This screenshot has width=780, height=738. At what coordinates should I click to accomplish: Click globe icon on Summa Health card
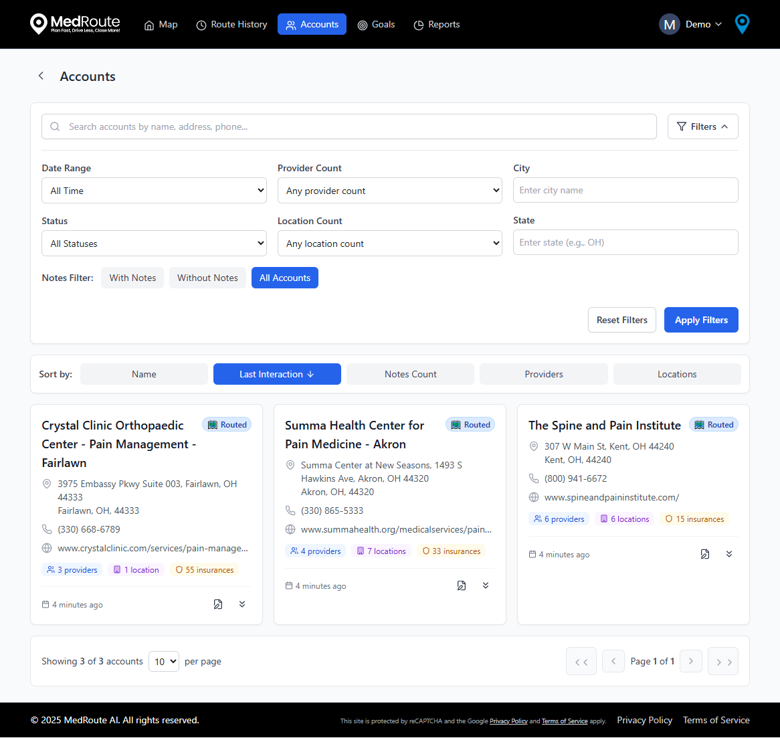pos(290,529)
